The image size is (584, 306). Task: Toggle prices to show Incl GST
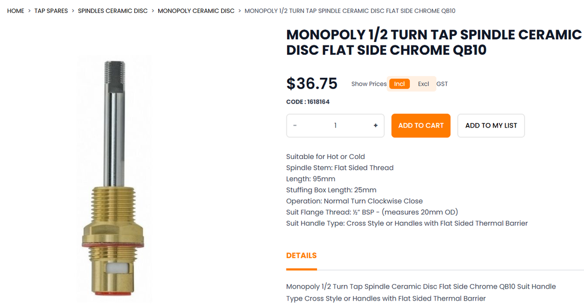click(x=399, y=84)
